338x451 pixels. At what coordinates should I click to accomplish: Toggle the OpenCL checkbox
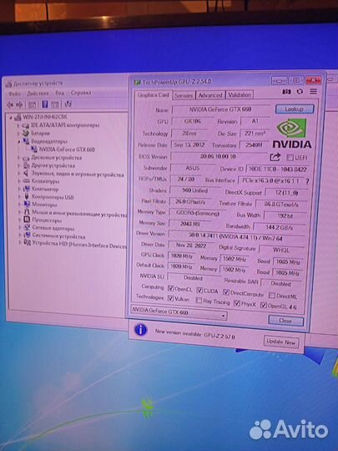171,288
